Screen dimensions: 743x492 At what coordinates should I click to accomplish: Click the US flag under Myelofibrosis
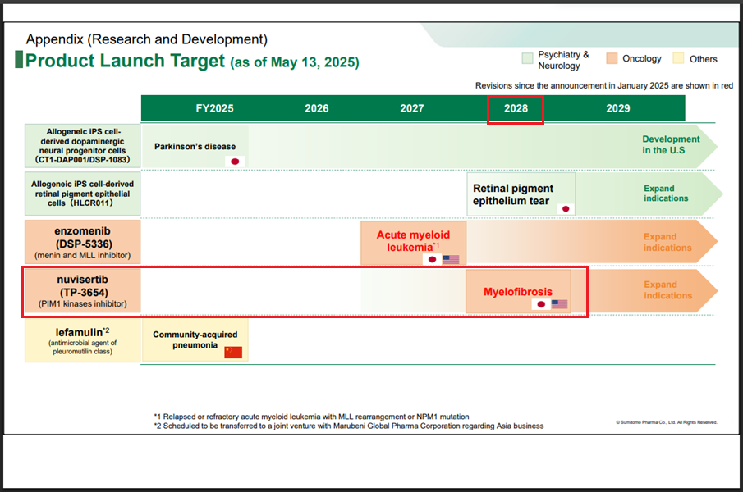coord(559,304)
